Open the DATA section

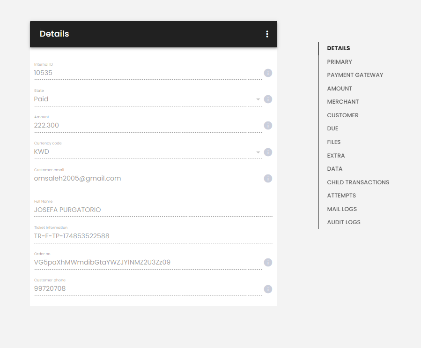[x=334, y=169]
